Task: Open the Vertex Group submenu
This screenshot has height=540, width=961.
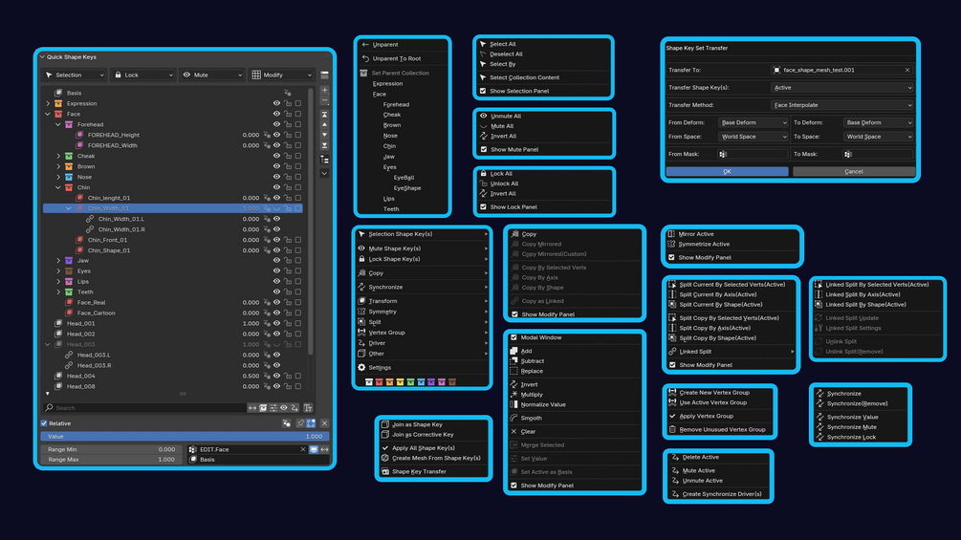Action: 423,333
